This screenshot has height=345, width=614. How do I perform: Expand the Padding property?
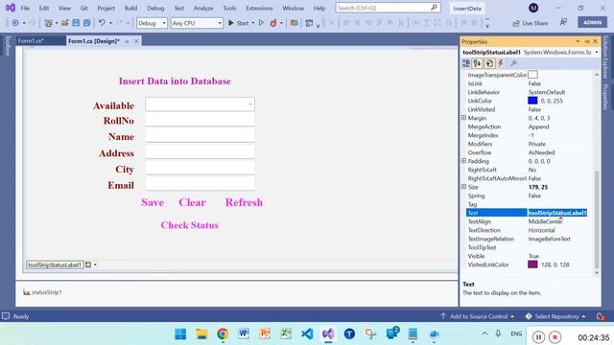(463, 161)
